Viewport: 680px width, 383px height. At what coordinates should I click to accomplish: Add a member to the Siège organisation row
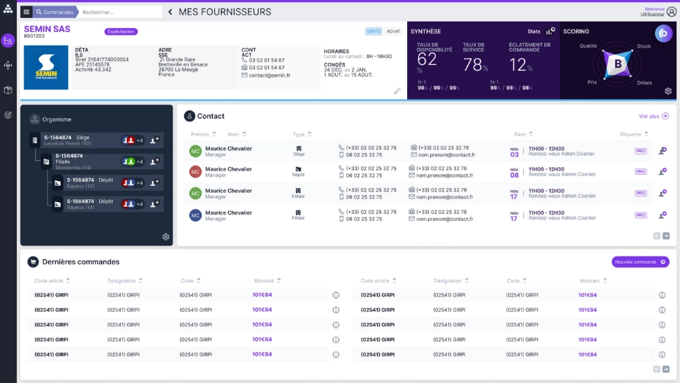[x=155, y=140]
